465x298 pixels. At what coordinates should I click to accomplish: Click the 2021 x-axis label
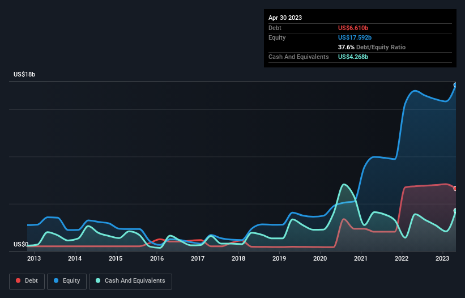[x=361, y=258]
